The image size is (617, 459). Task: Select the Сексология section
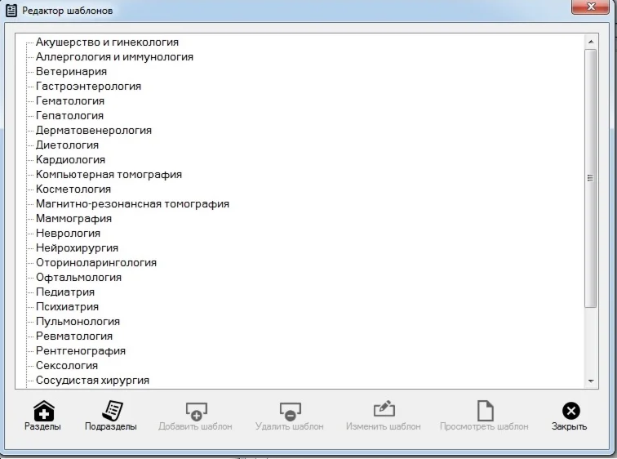67,365
